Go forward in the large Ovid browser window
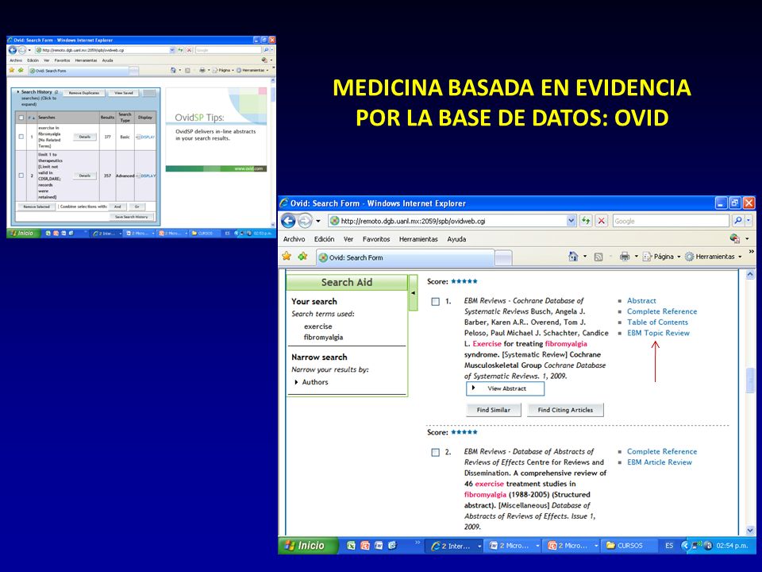The image size is (762, 572). click(305, 221)
